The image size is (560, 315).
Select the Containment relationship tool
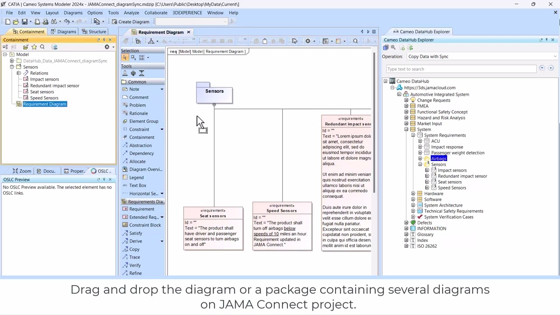[142, 137]
